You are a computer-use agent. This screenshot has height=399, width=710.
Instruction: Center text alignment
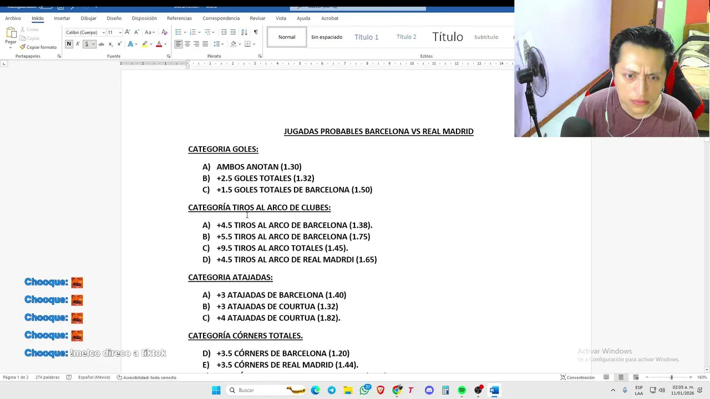[187, 44]
